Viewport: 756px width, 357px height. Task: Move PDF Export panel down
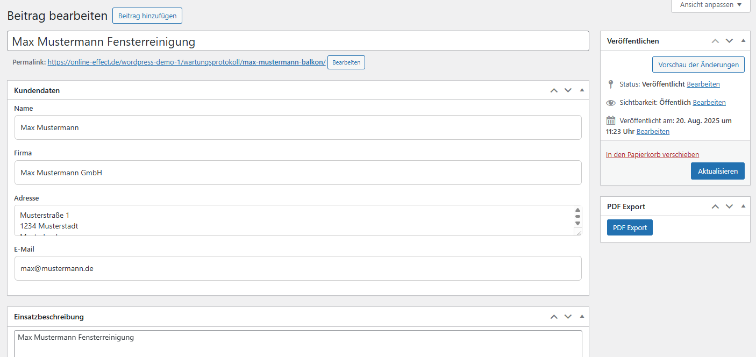click(729, 206)
